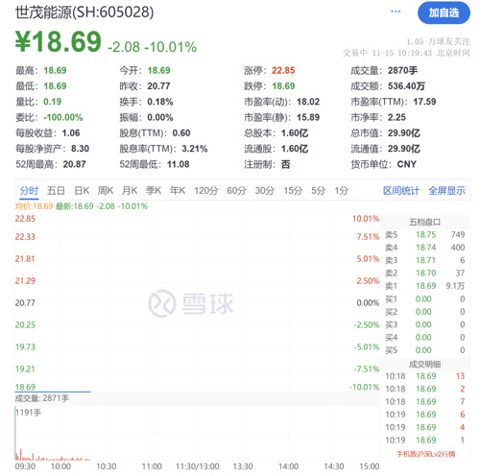The height and width of the screenshot is (476, 480).
Task: Click the current price ¥18.69
Action: pos(59,41)
